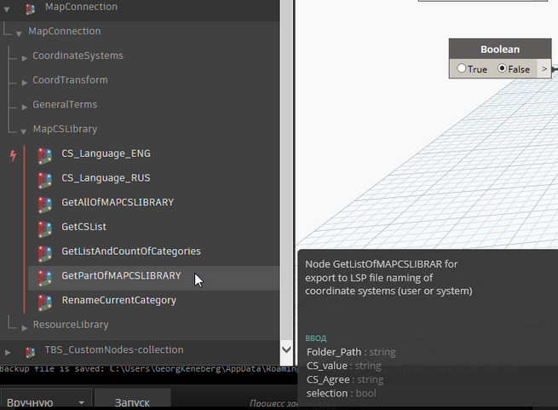Viewport: 558px width, 410px height.
Task: Select the ResourceLibrary tree item
Action: [70, 325]
